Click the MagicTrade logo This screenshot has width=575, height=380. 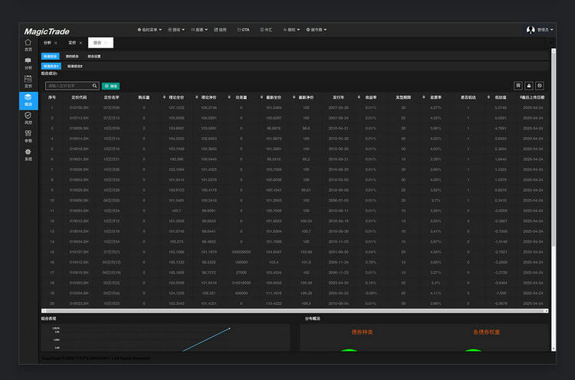[x=47, y=31]
